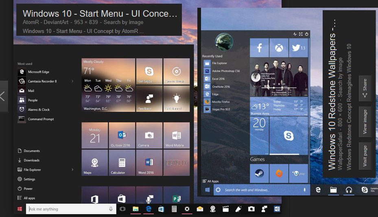Click Search by image link under Start Menu title
378x217 pixels.
coord(123,22)
